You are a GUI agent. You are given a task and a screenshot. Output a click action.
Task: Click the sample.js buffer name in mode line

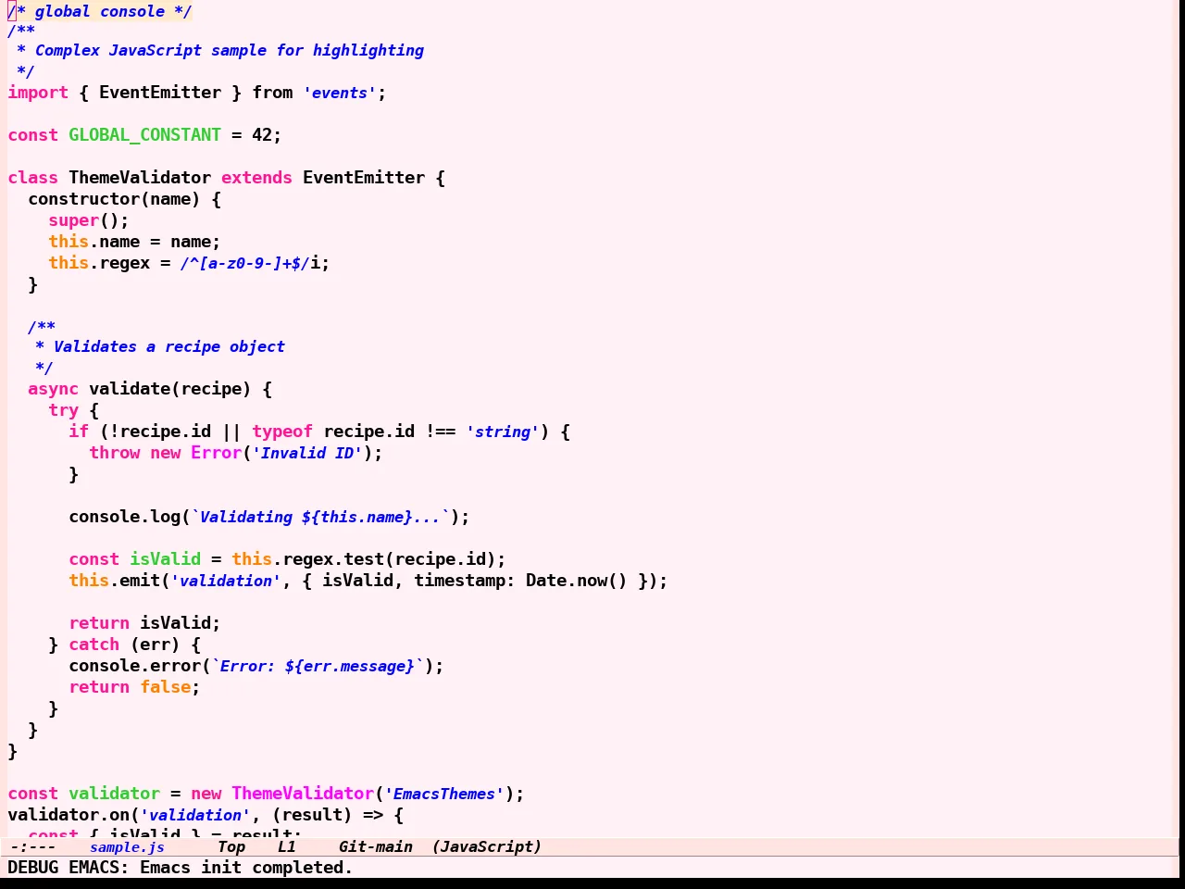click(127, 846)
